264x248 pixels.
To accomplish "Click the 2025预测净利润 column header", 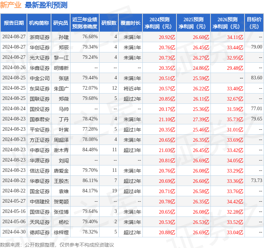I will click(193, 23).
